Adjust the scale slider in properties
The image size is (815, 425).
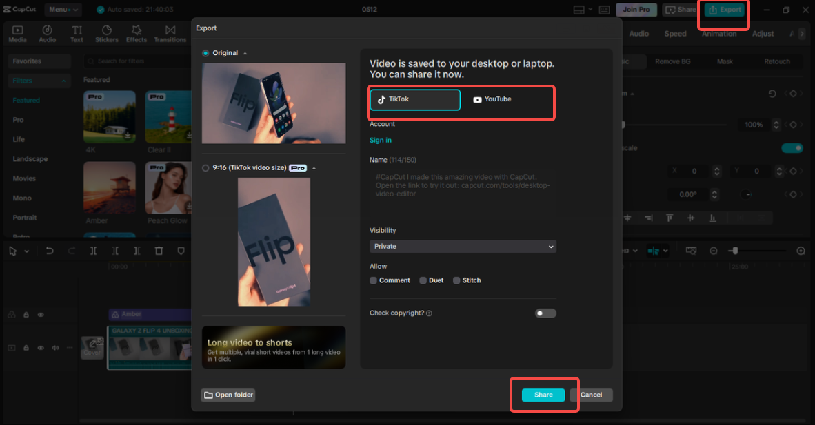pyautogui.click(x=674, y=125)
